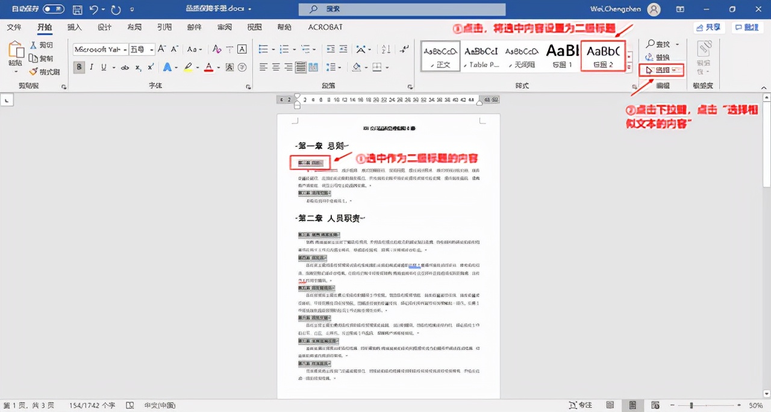Apply the Heading 2 style
771x412 pixels.
tap(603, 56)
